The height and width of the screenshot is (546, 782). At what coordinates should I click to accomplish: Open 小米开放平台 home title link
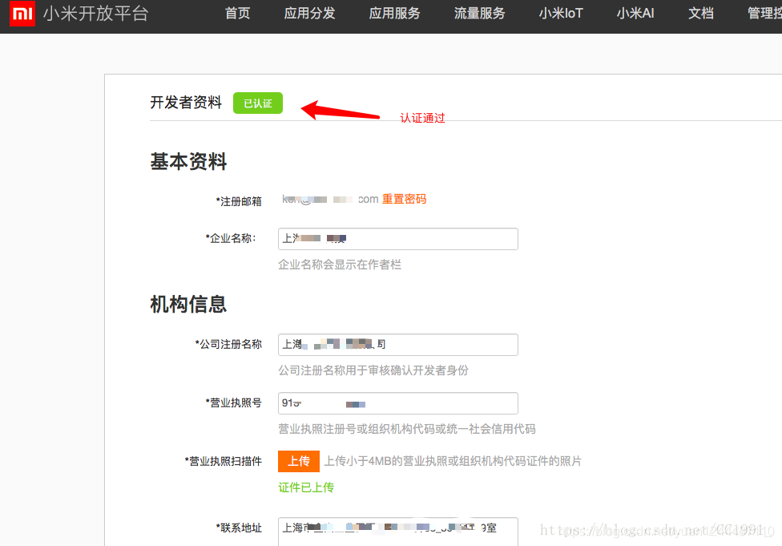pyautogui.click(x=96, y=14)
